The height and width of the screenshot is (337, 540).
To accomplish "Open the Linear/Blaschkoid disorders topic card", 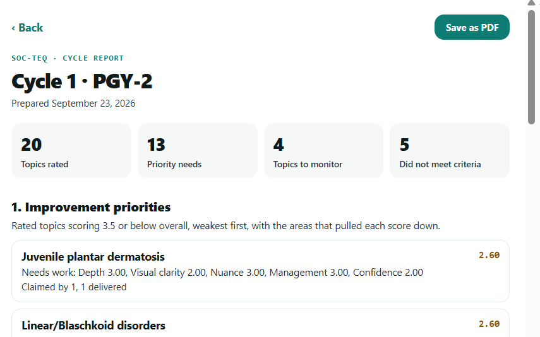I will point(260,323).
